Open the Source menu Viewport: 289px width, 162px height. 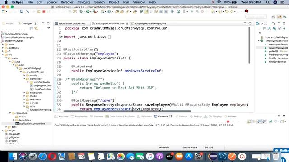tap(51, 2)
